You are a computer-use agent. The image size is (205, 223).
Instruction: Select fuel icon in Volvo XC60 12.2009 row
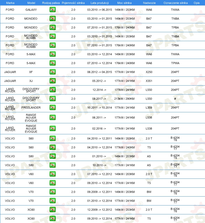(53, 209)
